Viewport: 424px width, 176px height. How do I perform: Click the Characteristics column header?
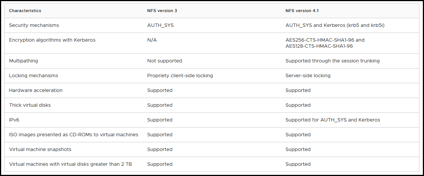tap(25, 11)
